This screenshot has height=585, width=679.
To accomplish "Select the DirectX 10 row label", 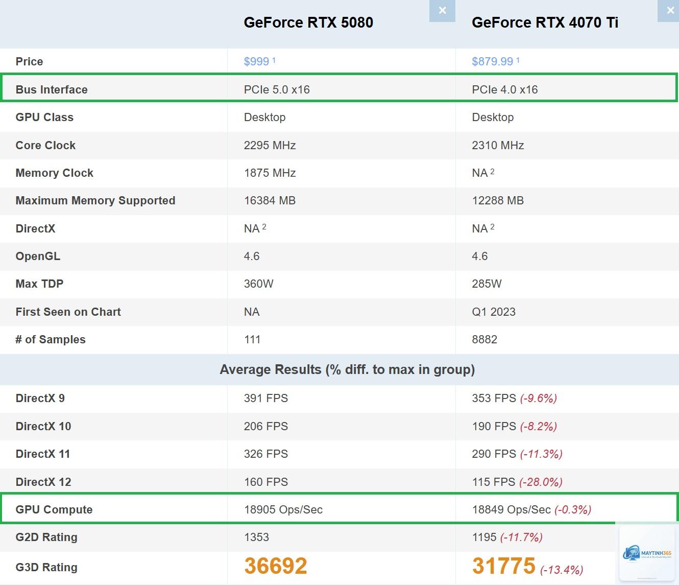I will click(x=43, y=426).
